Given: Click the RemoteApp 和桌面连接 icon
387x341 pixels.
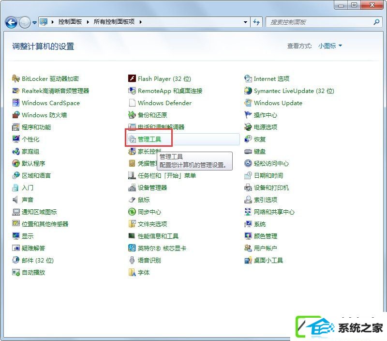Looking at the screenshot, I should [x=132, y=91].
